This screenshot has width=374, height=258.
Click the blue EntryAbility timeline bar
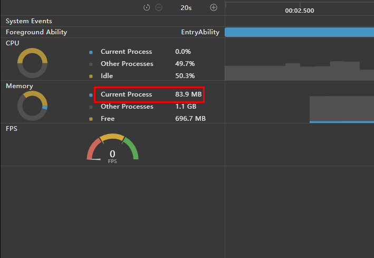point(299,32)
